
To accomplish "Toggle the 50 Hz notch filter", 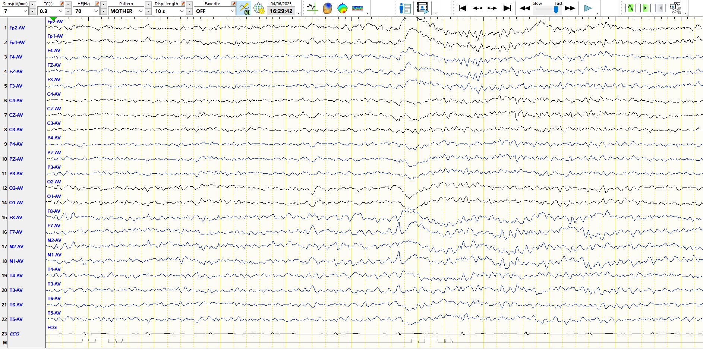I will 244,8.
